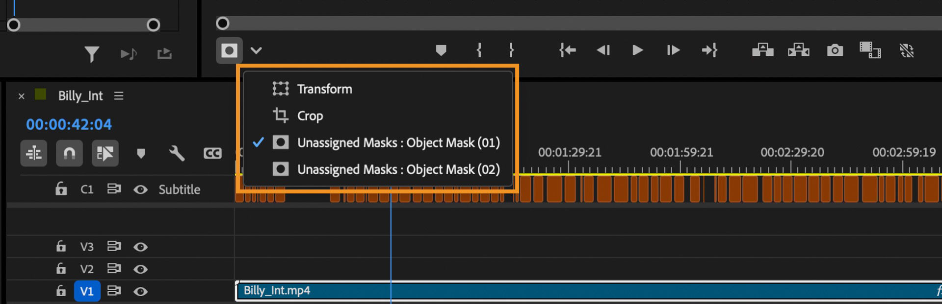942x304 pixels.
Task: Toggle insert sequences as nests
Action: pos(34,153)
